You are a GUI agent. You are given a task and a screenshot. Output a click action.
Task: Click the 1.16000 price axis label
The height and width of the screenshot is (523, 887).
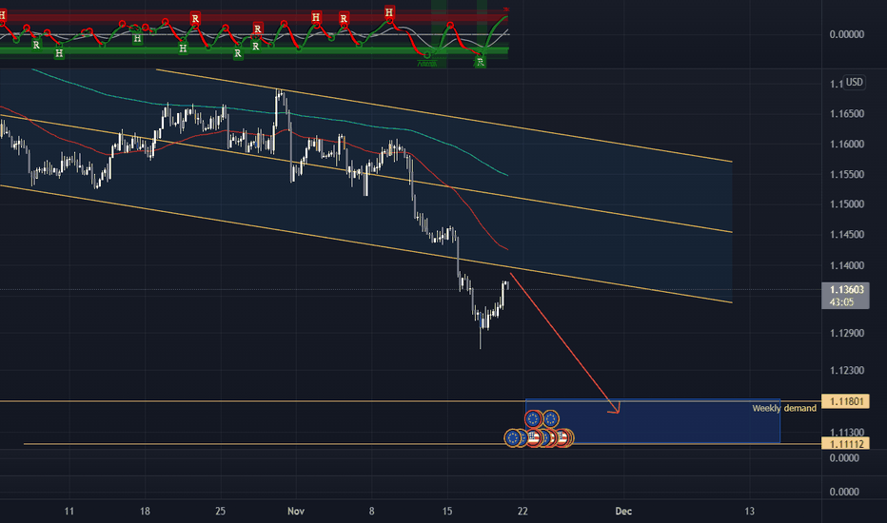click(847, 145)
